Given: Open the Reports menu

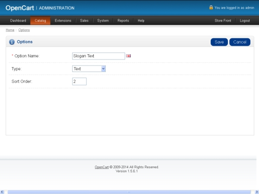Looking at the screenshot, I should click(123, 21).
